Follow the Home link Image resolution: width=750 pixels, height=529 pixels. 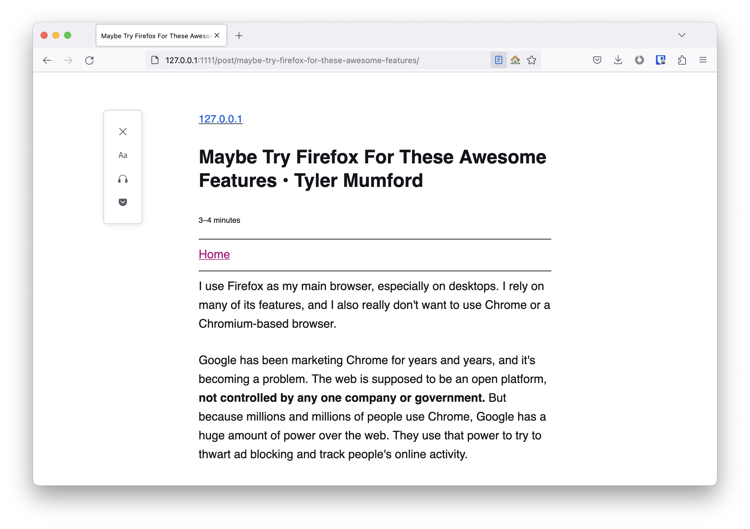[x=214, y=254]
